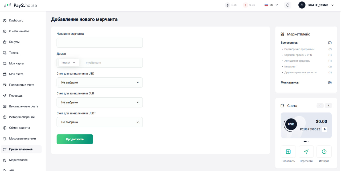341x171 pixels.
Task: Open the RU language selector
Action: click(271, 5)
